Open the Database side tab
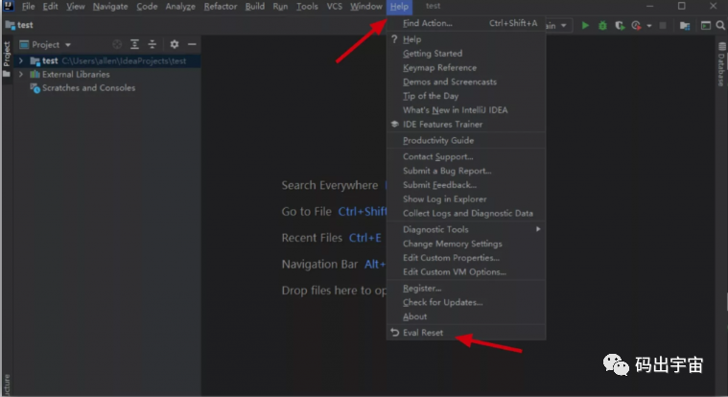The height and width of the screenshot is (397, 728). click(x=721, y=64)
